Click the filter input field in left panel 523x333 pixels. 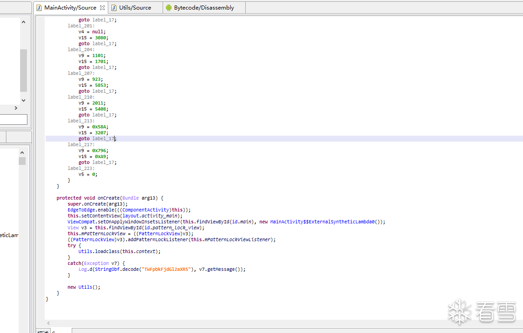(x=14, y=120)
